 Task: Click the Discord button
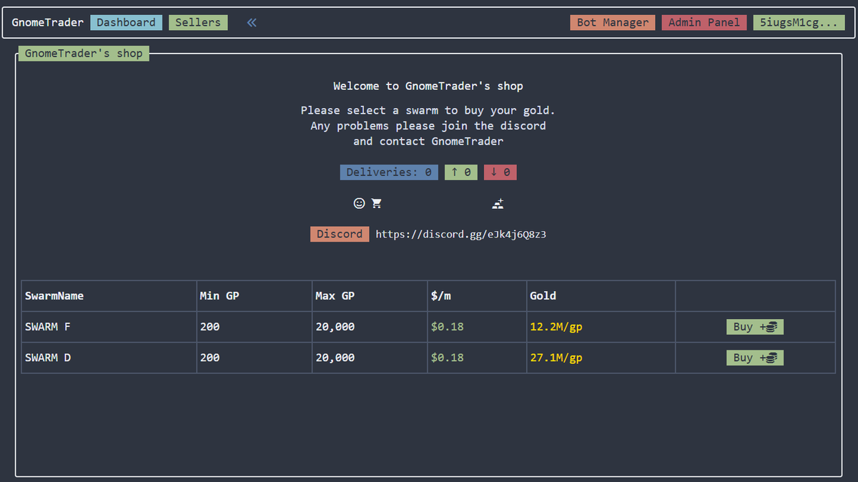click(339, 234)
